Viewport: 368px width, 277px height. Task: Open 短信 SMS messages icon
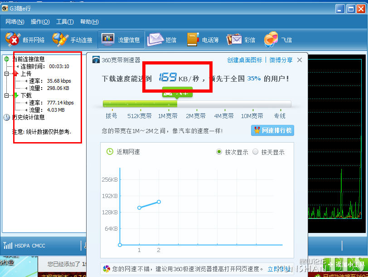coord(155,40)
